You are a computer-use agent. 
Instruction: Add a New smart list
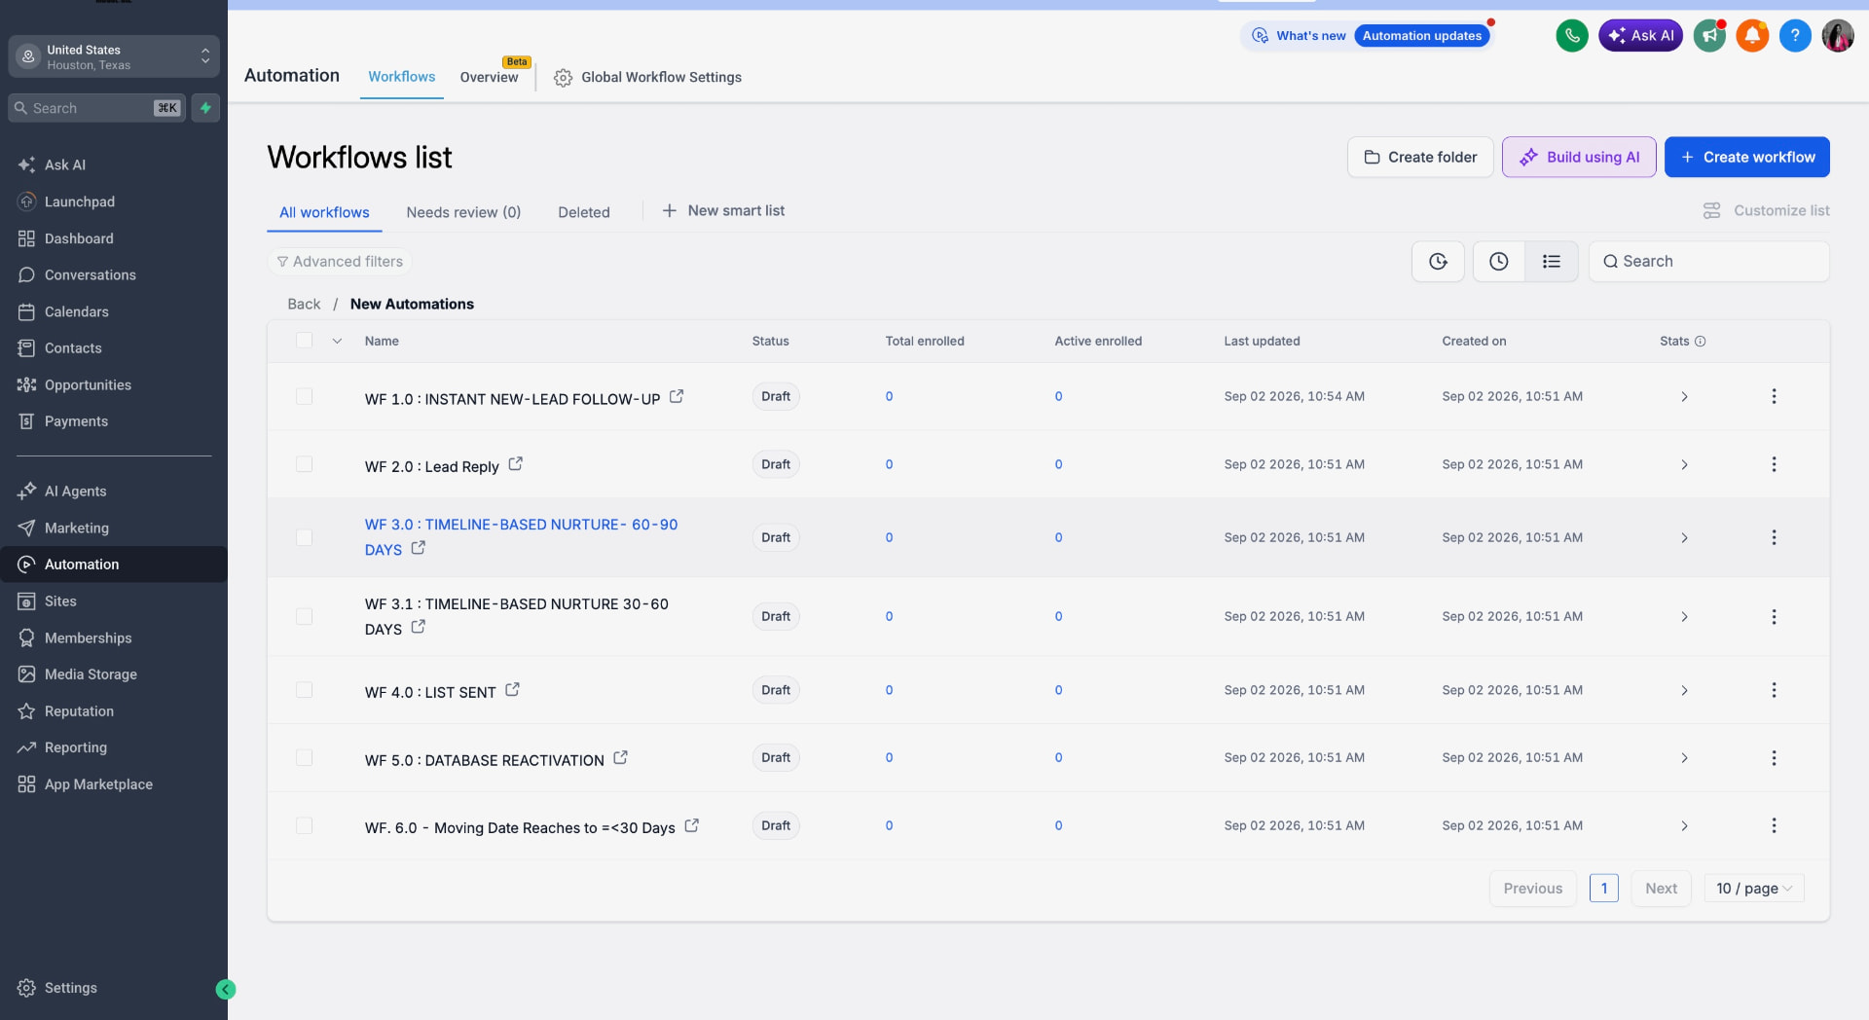coord(723,210)
